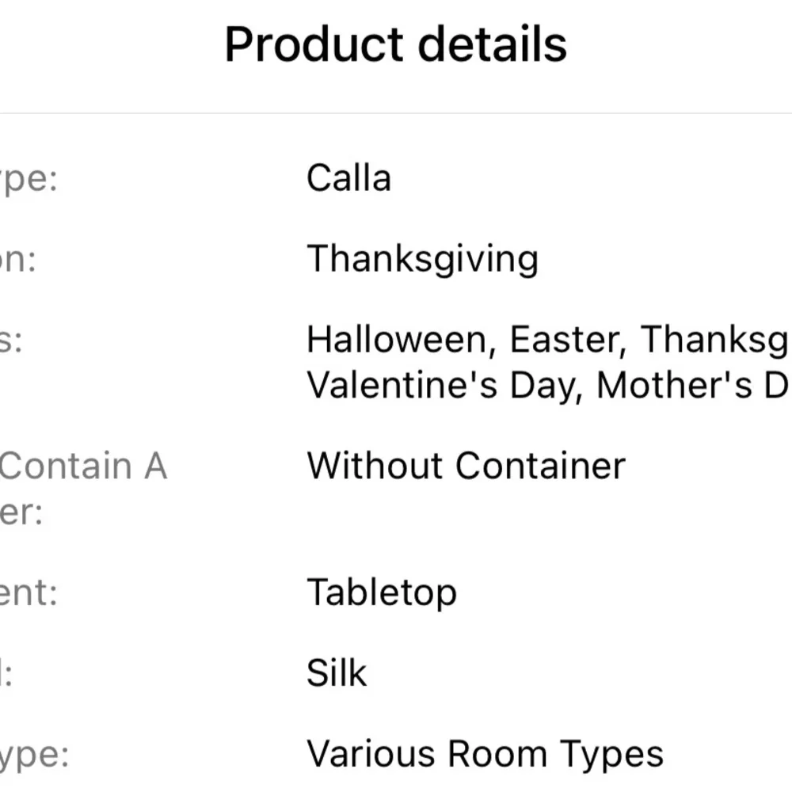The width and height of the screenshot is (792, 792).
Task: Tap the cut-off Mother's Day entry
Action: coord(693,386)
